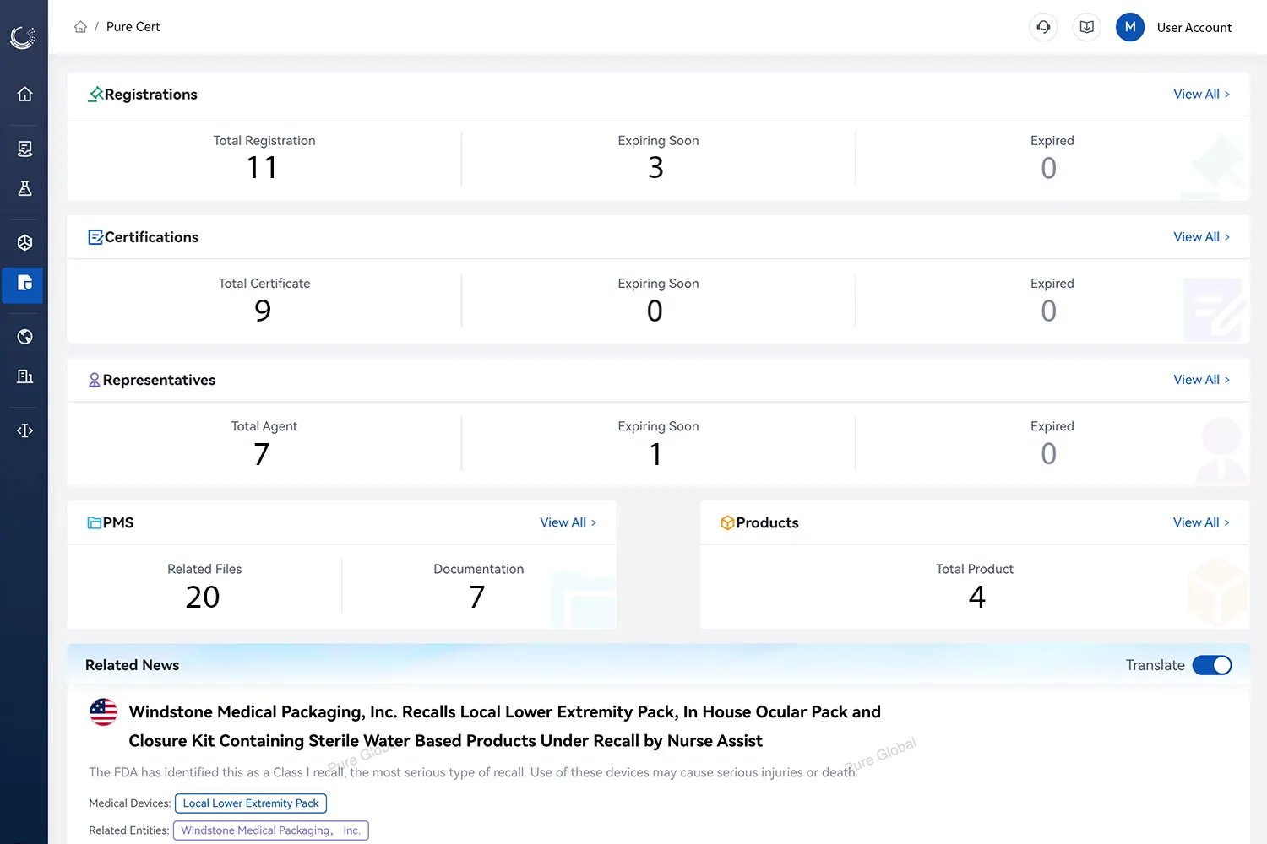
Task: Open the user guide book icon
Action: 1086,27
